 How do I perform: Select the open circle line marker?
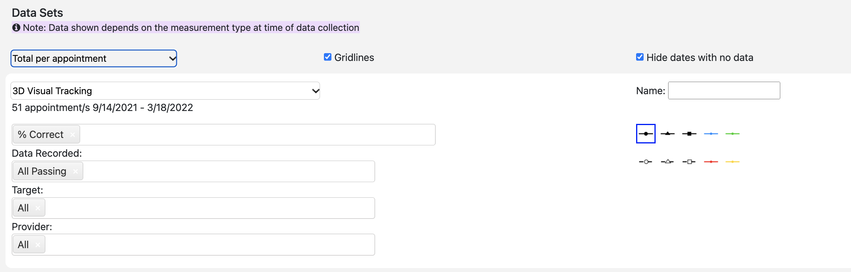[x=645, y=162]
